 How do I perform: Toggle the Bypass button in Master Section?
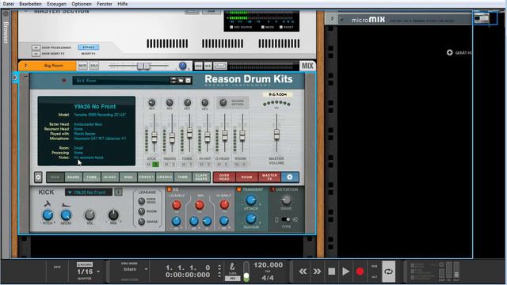click(88, 47)
